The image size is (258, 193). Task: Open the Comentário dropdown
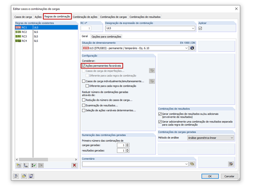click(x=186, y=164)
